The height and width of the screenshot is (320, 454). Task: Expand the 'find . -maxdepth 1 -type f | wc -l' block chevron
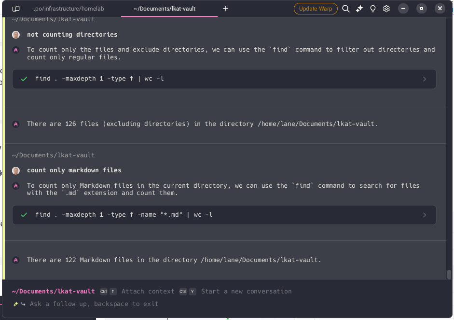425,79
